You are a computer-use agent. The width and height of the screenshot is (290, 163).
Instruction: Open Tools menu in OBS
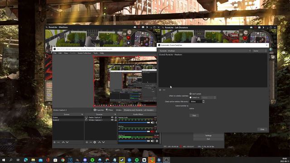pos(96,53)
